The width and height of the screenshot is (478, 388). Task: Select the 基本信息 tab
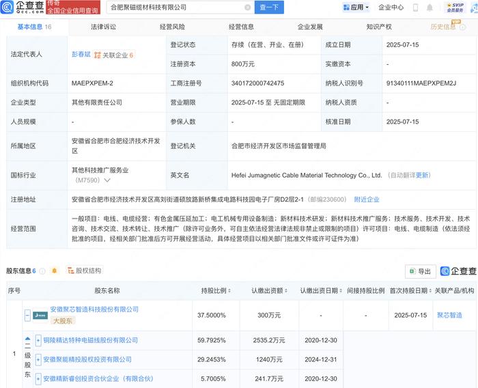pos(34,27)
